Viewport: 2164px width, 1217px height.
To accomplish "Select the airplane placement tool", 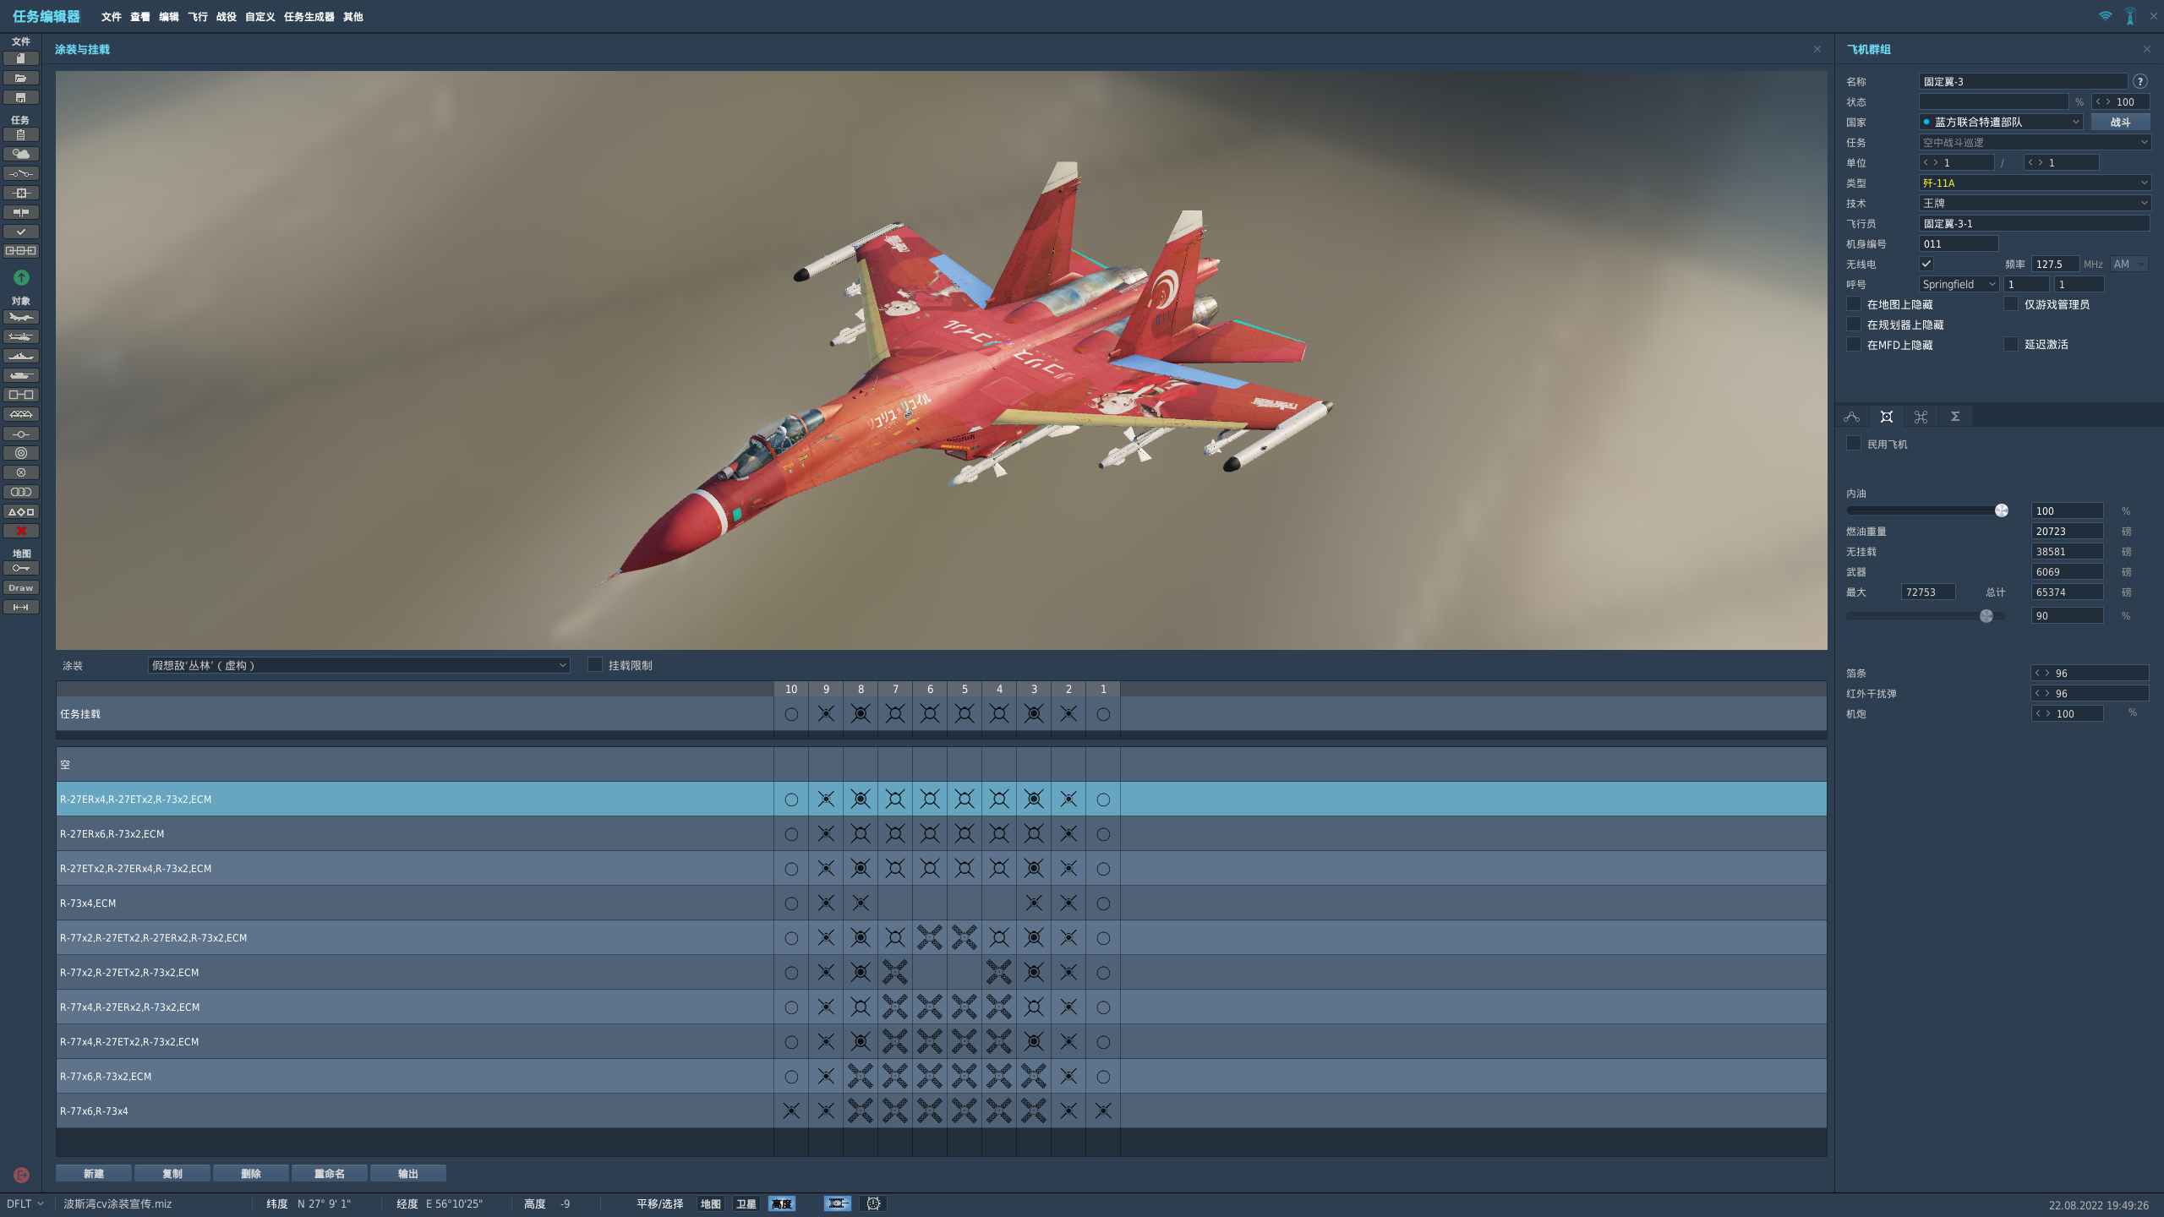I will [20, 317].
